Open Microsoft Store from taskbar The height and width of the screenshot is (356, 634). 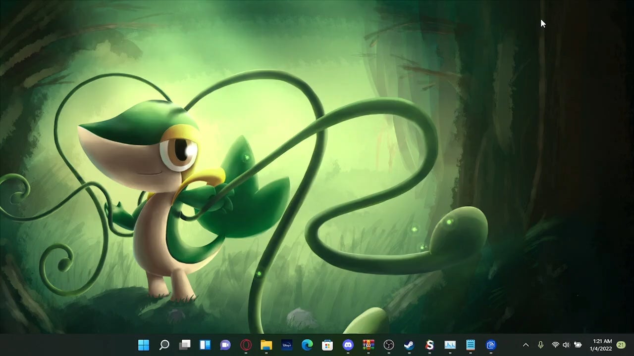click(x=327, y=345)
